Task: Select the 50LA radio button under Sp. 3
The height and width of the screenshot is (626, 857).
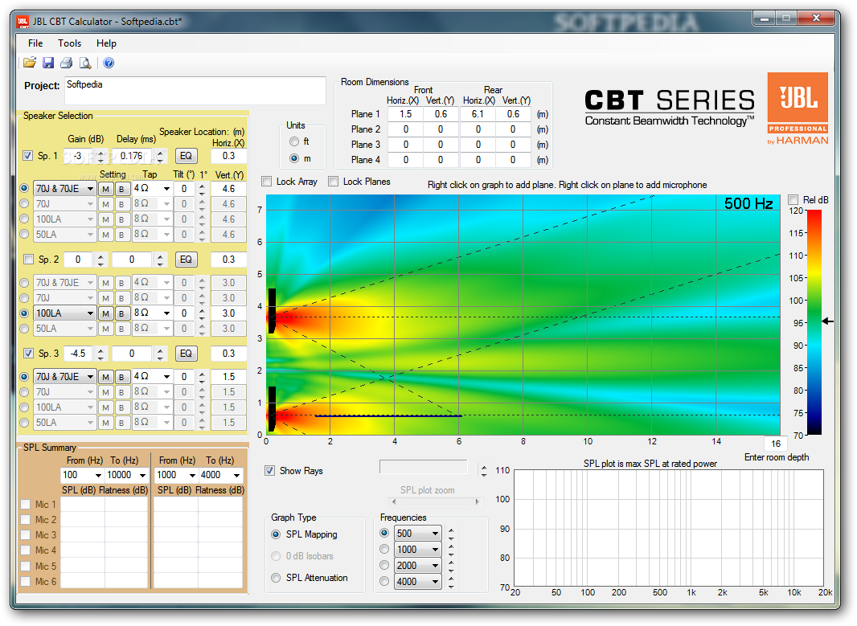Action: coord(24,422)
